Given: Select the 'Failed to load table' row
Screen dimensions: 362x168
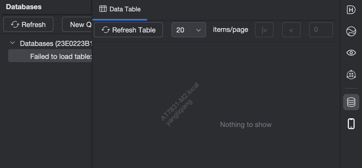Looking at the screenshot, I should (50, 56).
